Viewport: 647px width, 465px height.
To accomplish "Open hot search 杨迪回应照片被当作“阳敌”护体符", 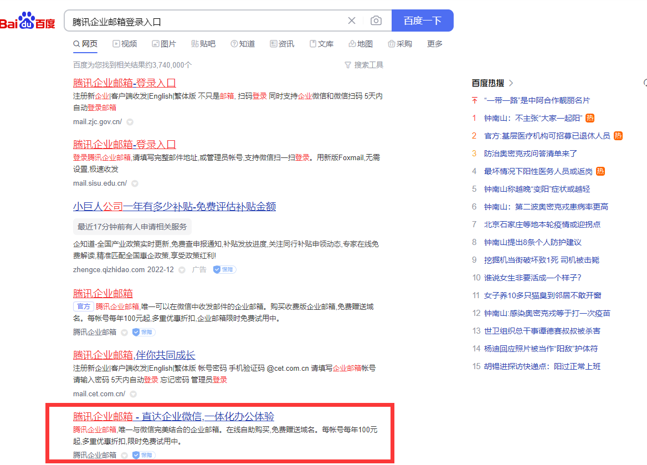I will point(541,349).
